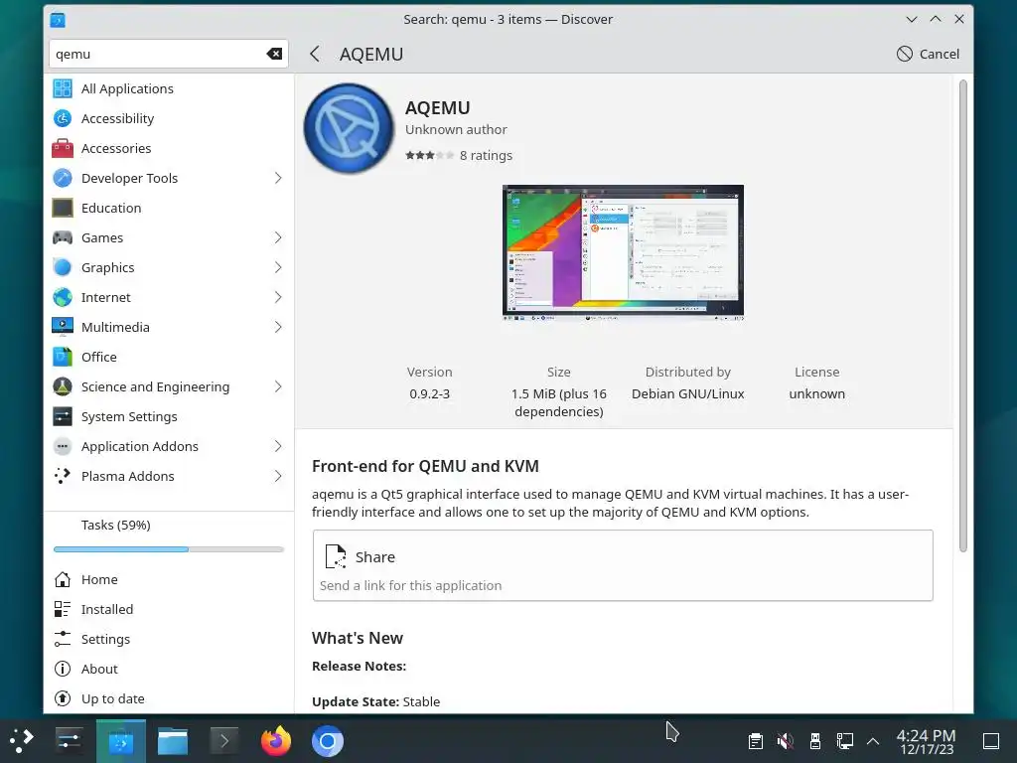Open the About page
Viewport: 1017px width, 763px height.
click(169, 669)
